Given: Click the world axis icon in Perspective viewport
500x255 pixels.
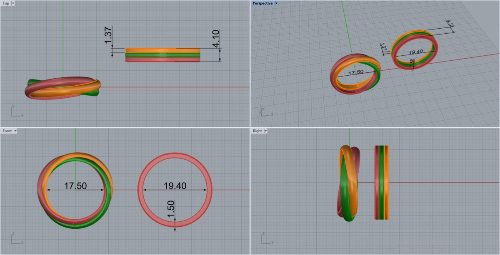Looking at the screenshot, I should [x=265, y=111].
